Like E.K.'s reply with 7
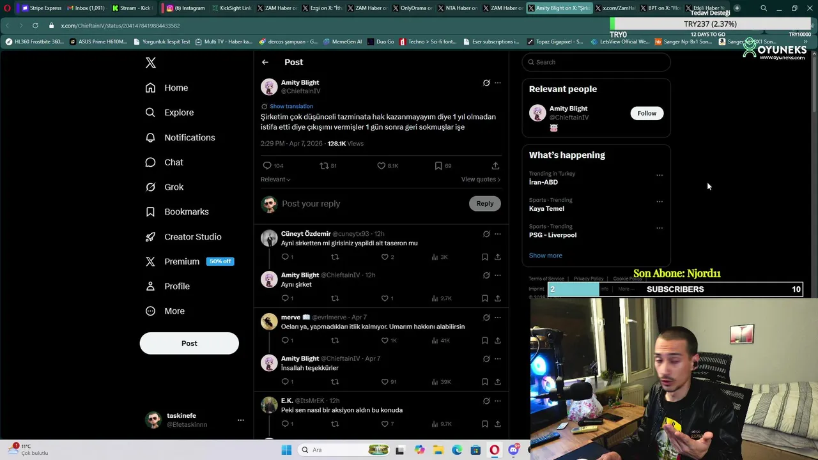This screenshot has height=460, width=818. pyautogui.click(x=385, y=424)
